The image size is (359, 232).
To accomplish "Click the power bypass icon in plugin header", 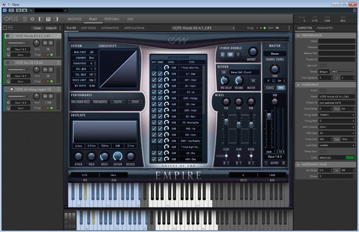I will pyautogui.click(x=4, y=10).
